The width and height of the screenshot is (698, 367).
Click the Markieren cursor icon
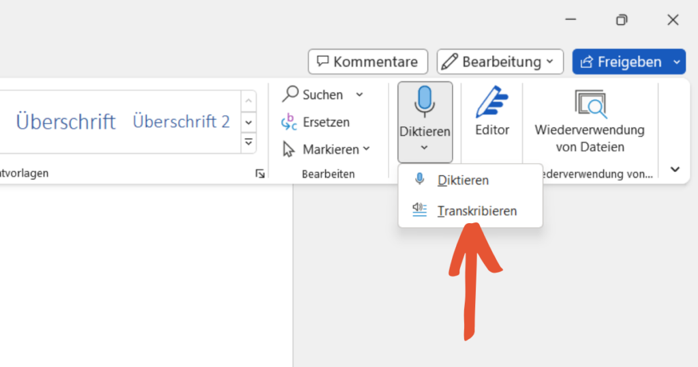click(290, 149)
